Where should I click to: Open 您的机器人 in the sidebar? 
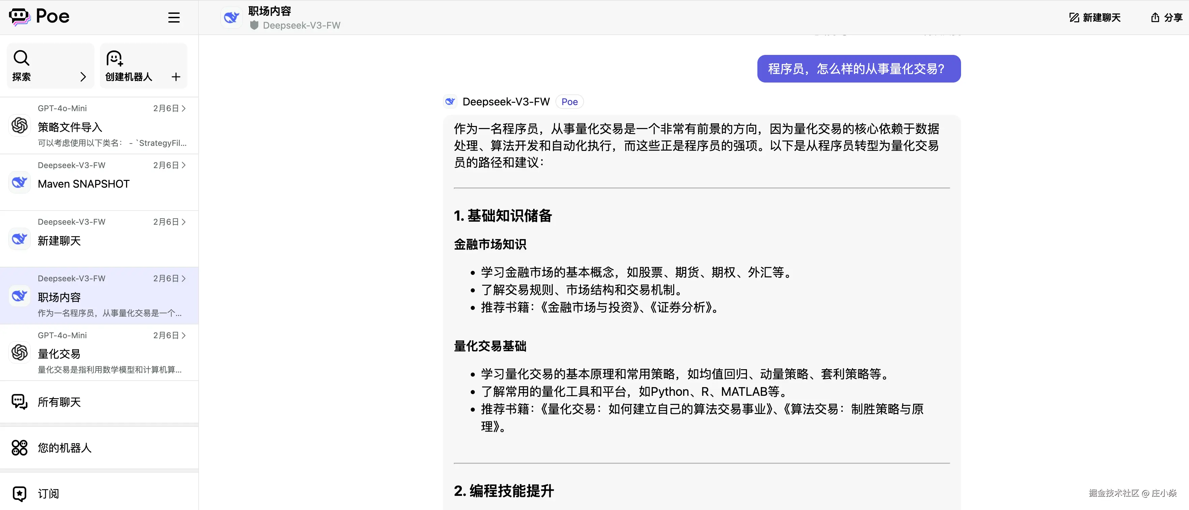coord(65,448)
